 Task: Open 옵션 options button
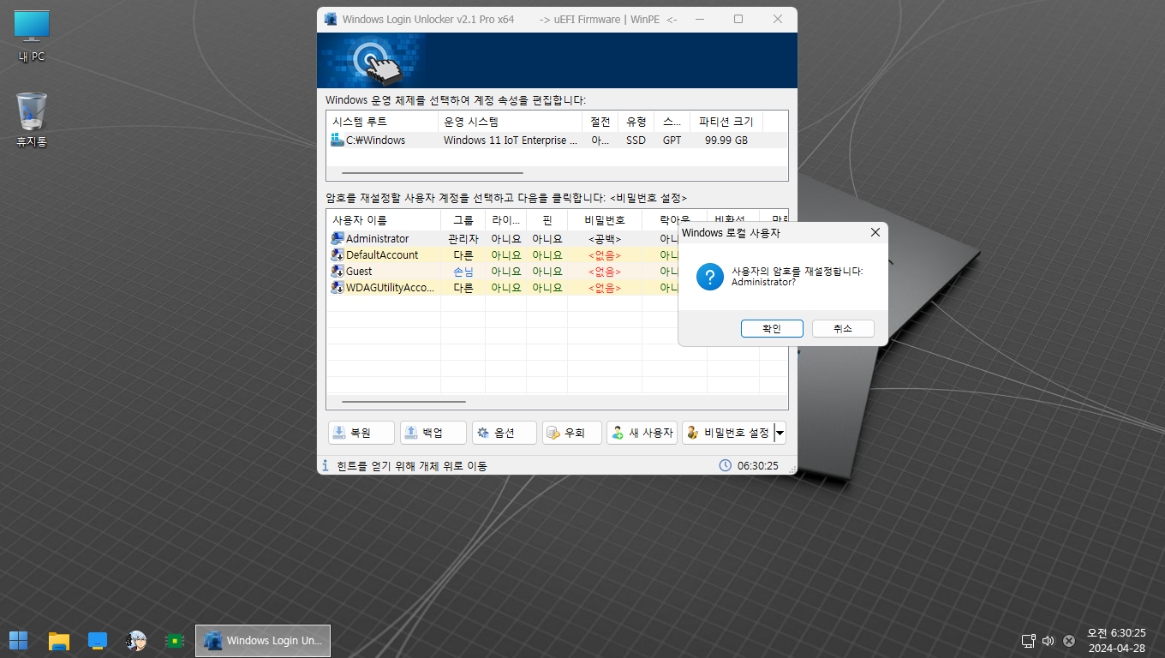tap(505, 433)
